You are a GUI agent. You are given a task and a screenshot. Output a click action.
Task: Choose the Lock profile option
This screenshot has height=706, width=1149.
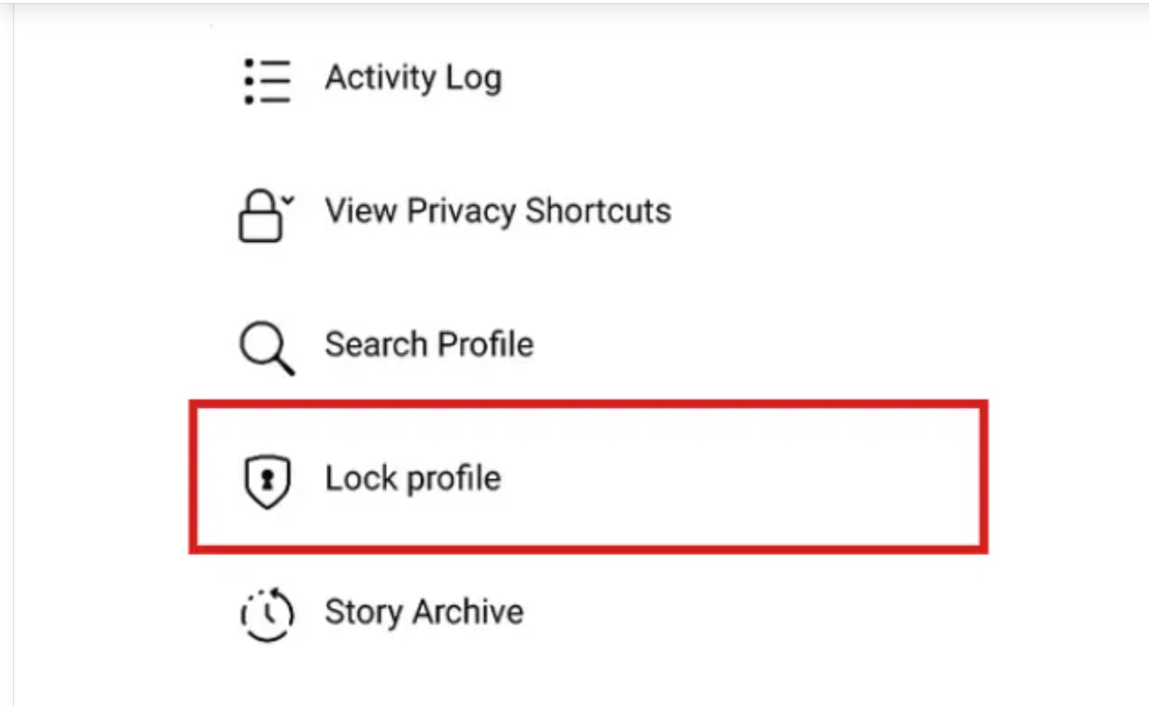(588, 477)
